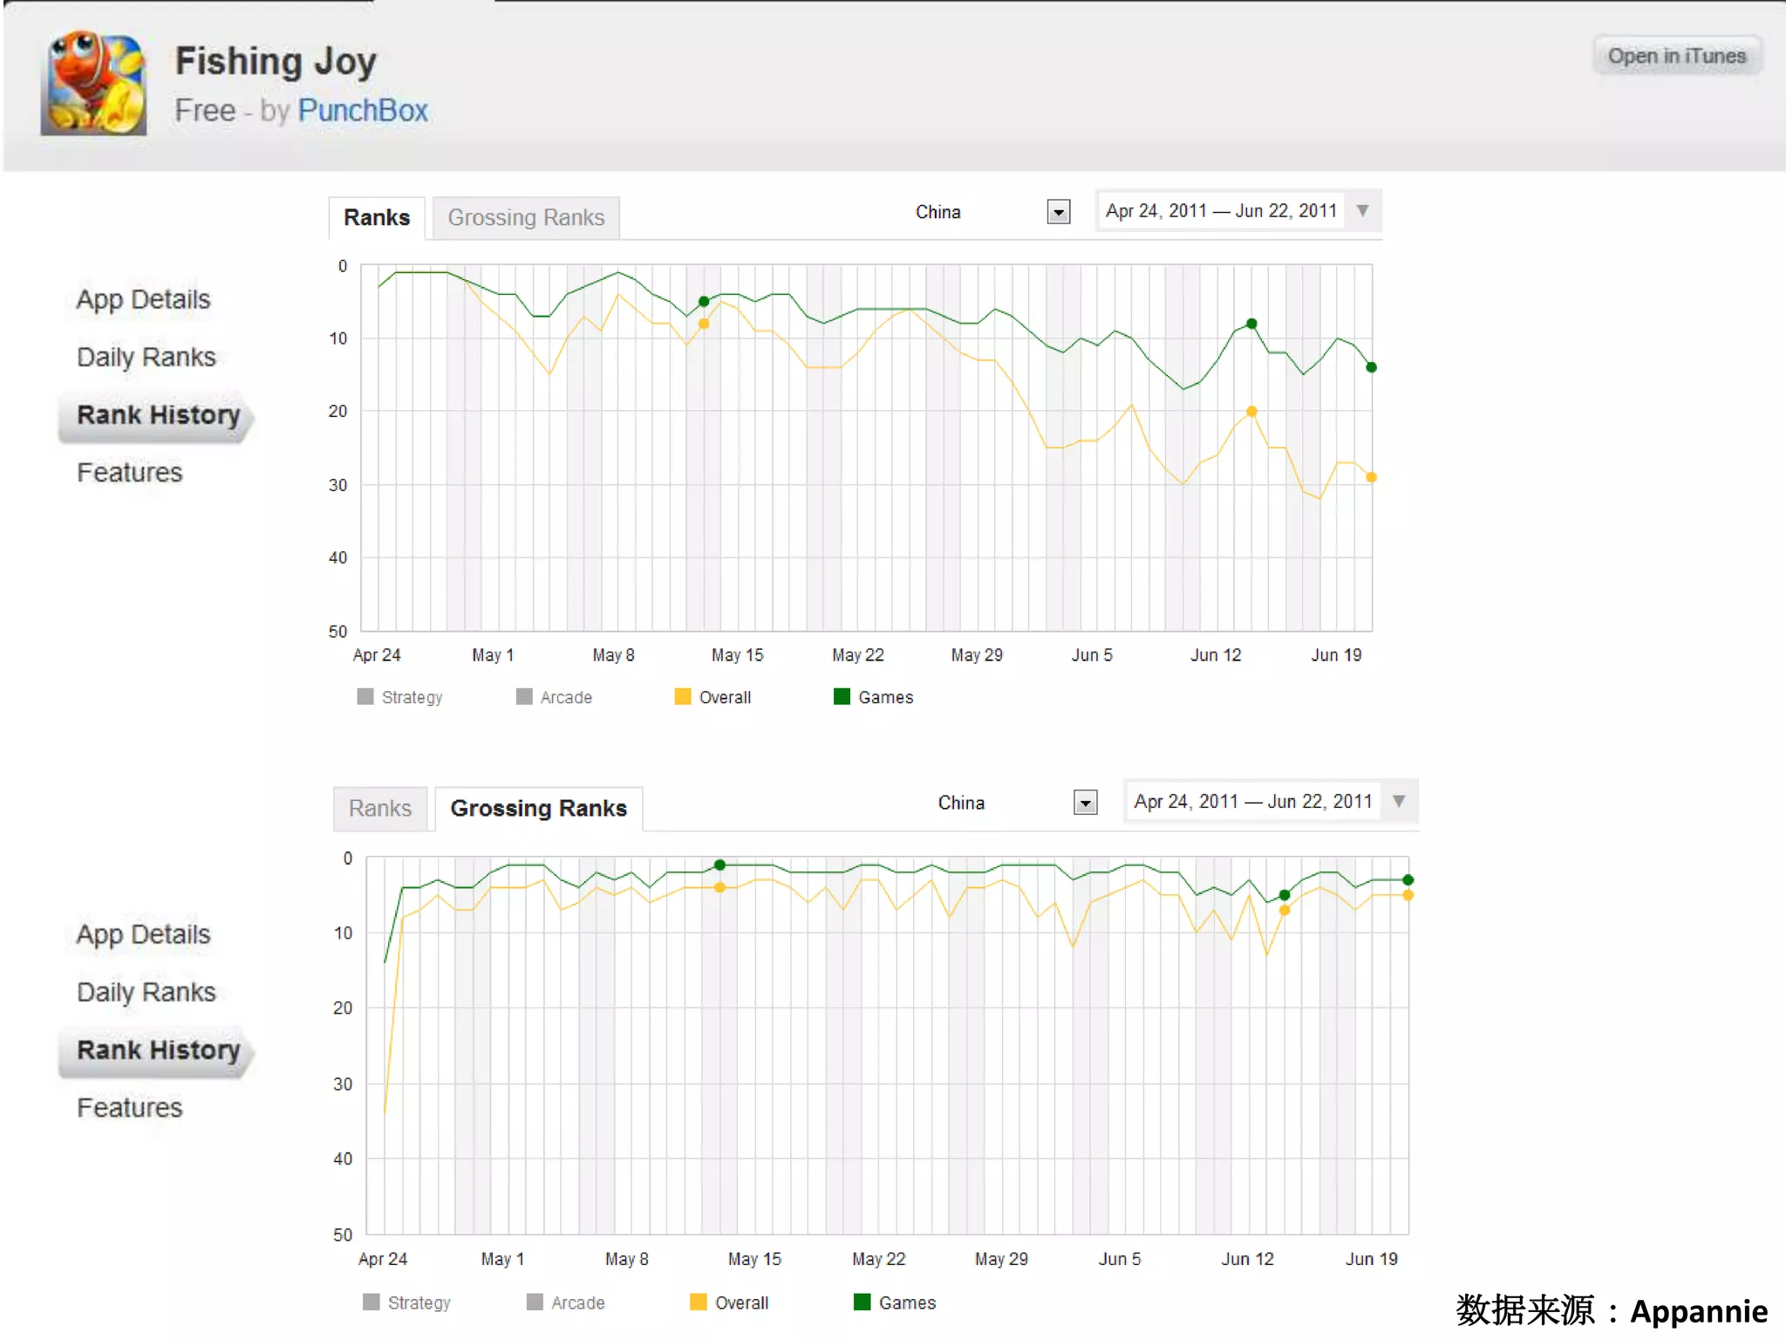Open App Details in upper sidebar
The image size is (1786, 1340).
coord(144,299)
